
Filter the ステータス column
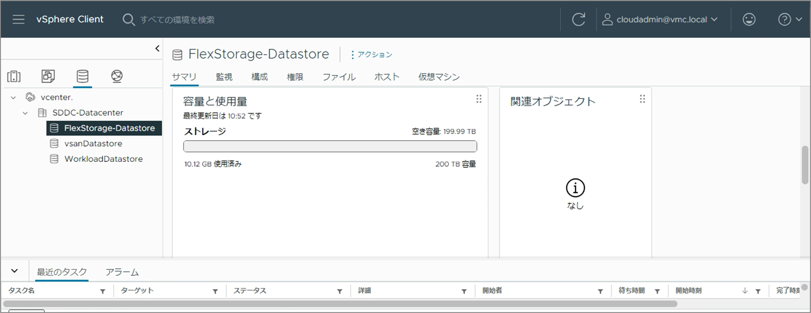[340, 291]
